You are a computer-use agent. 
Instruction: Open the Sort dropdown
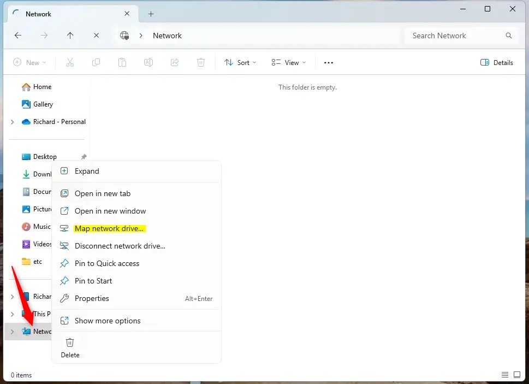[x=240, y=62]
